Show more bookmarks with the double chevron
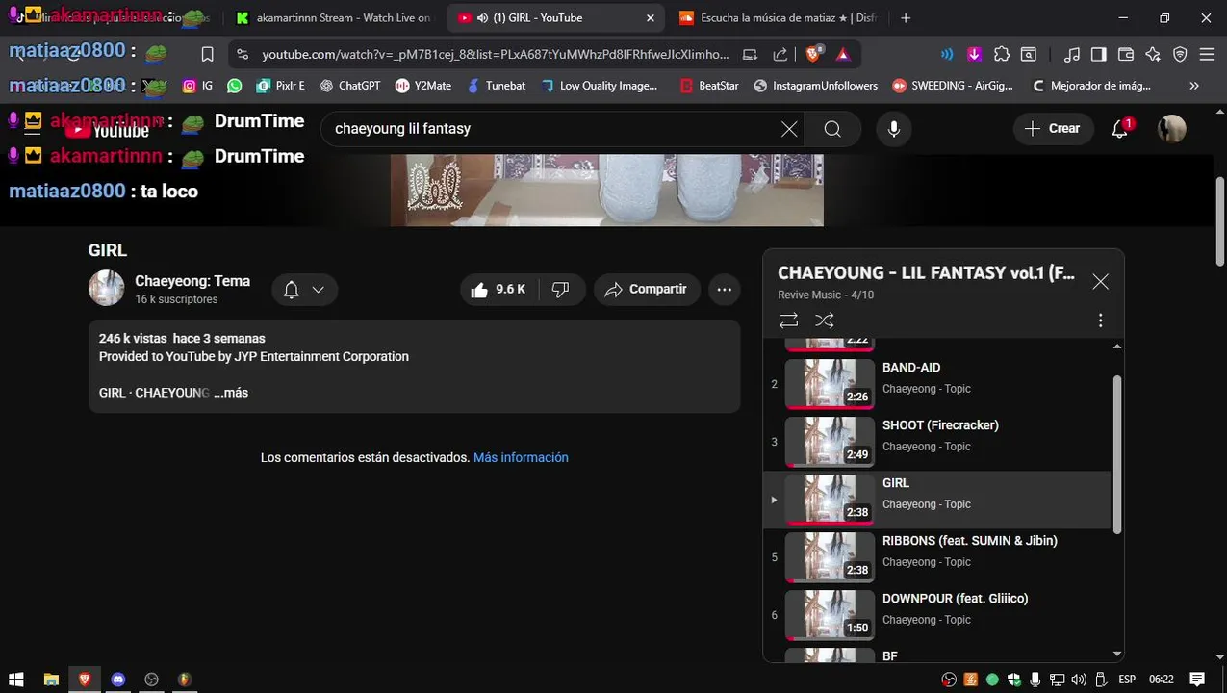The width and height of the screenshot is (1227, 693). tap(1194, 86)
